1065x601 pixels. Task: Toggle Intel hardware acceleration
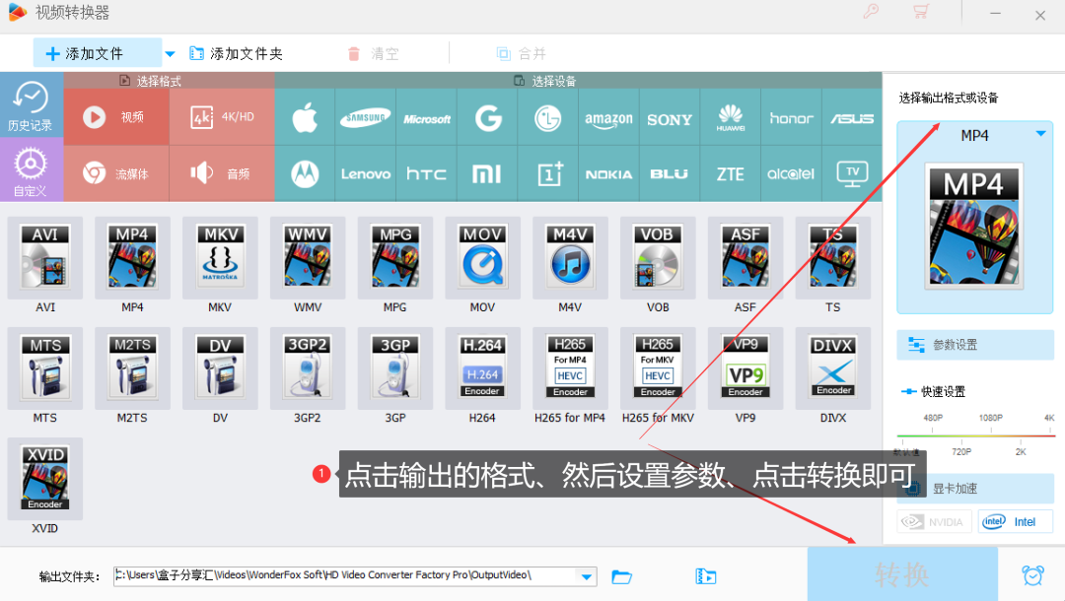(1016, 521)
